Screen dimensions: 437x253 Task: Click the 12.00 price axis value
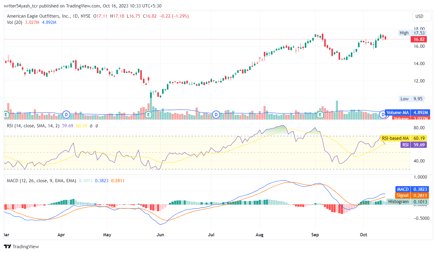(419, 81)
